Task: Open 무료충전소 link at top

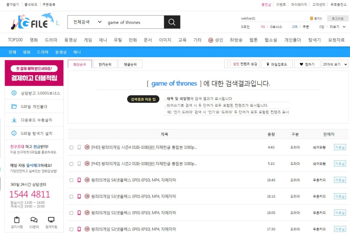Action: [338, 4]
